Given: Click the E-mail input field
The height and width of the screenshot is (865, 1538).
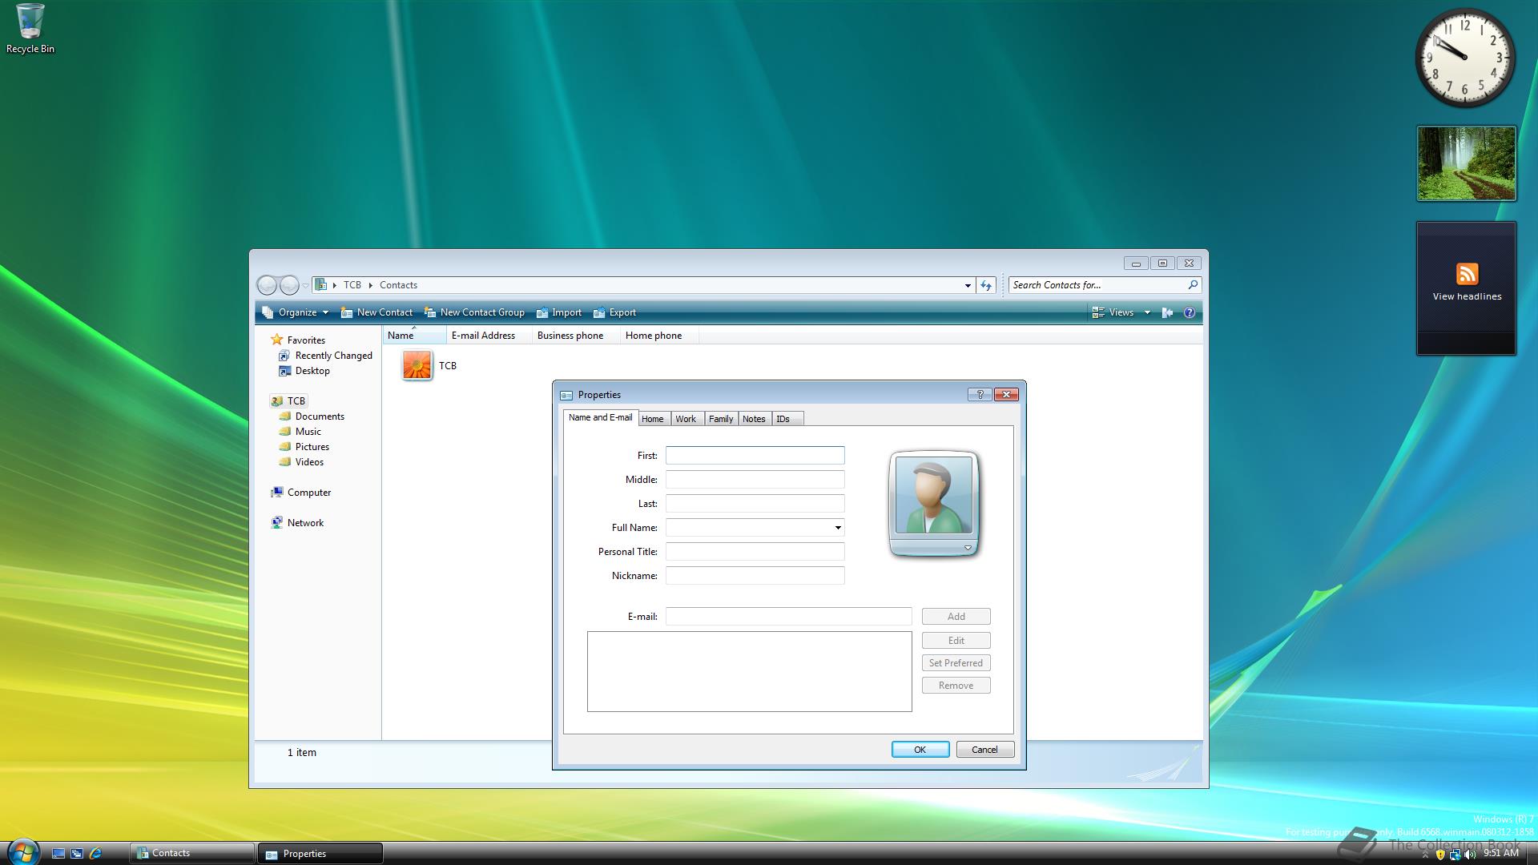Looking at the screenshot, I should pyautogui.click(x=789, y=617).
